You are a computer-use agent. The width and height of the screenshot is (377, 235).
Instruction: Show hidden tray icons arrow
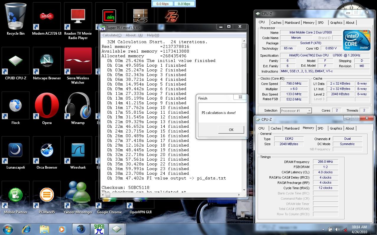(x=323, y=229)
